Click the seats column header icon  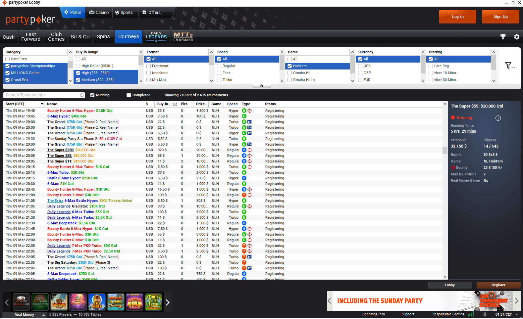(175, 104)
